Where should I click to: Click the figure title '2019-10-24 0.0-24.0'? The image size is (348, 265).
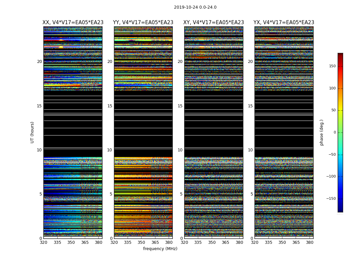(195, 7)
